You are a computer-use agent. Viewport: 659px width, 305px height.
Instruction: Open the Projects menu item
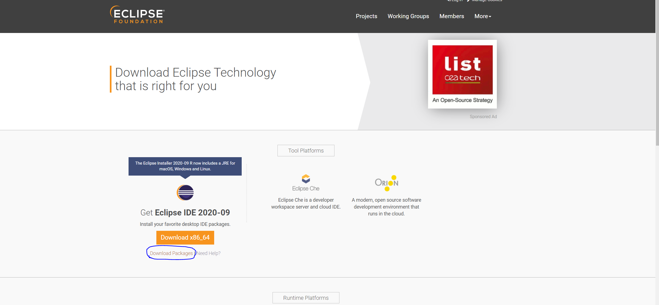(x=366, y=16)
